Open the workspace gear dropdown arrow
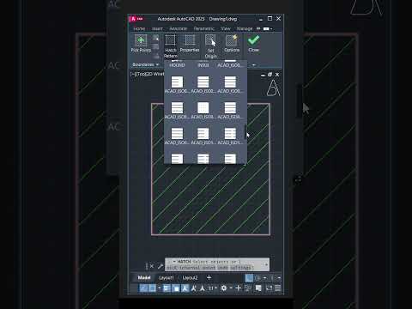Screen dimensions: 412x309 click(x=231, y=288)
